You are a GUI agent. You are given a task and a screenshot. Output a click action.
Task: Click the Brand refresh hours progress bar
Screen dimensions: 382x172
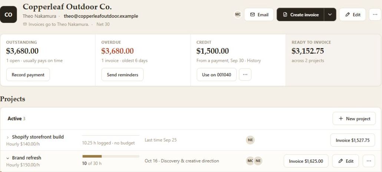pos(111,156)
